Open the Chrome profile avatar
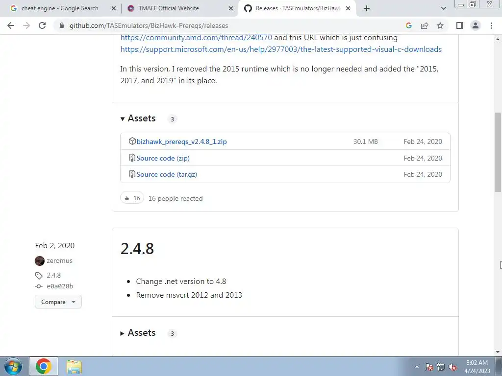Image resolution: width=502 pixels, height=376 pixels. (476, 25)
